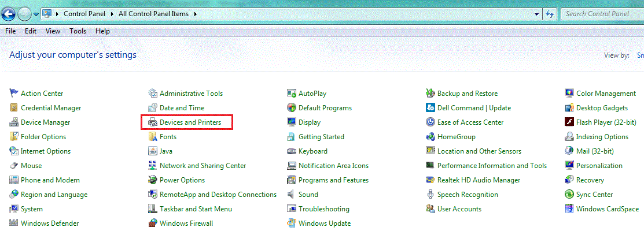Select Control Panel in the breadcrumb

[x=86, y=13]
